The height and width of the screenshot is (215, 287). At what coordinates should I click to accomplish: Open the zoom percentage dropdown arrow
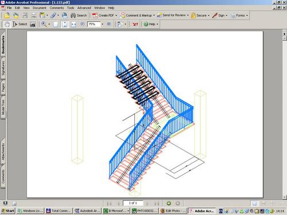tap(102, 24)
